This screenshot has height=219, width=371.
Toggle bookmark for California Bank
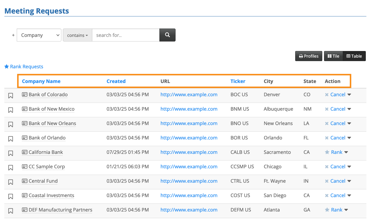(11, 153)
